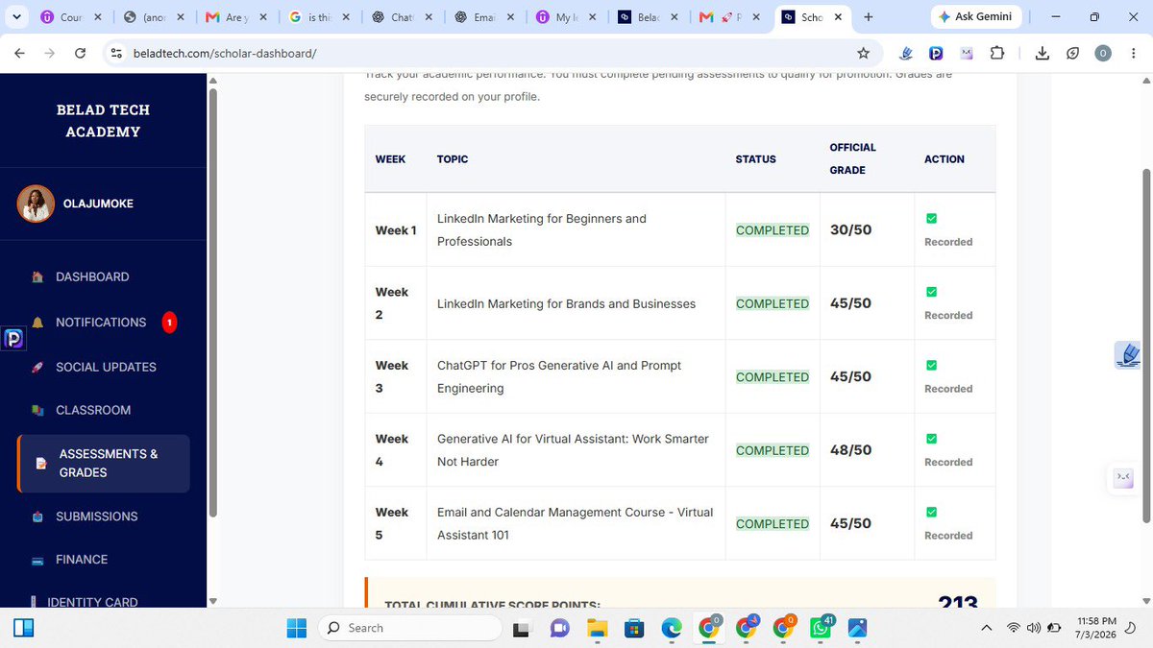Image resolution: width=1153 pixels, height=648 pixels.
Task: Open WhatsApp from the taskbar
Action: point(822,628)
